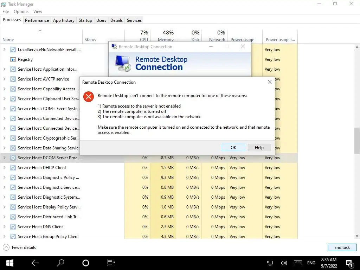
Task: Click the End task button
Action: (x=342, y=247)
